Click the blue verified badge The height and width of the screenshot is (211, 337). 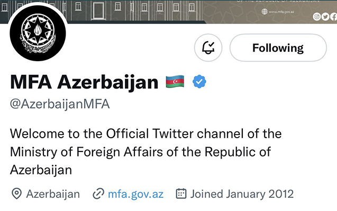(x=199, y=82)
